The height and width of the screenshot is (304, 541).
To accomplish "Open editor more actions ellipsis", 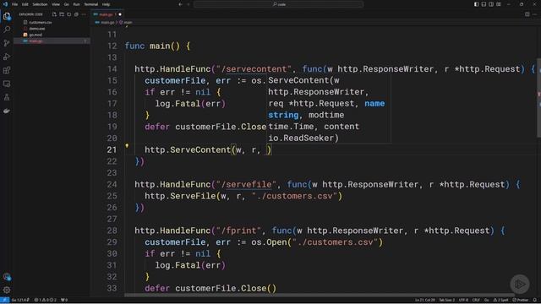I will (535, 14).
